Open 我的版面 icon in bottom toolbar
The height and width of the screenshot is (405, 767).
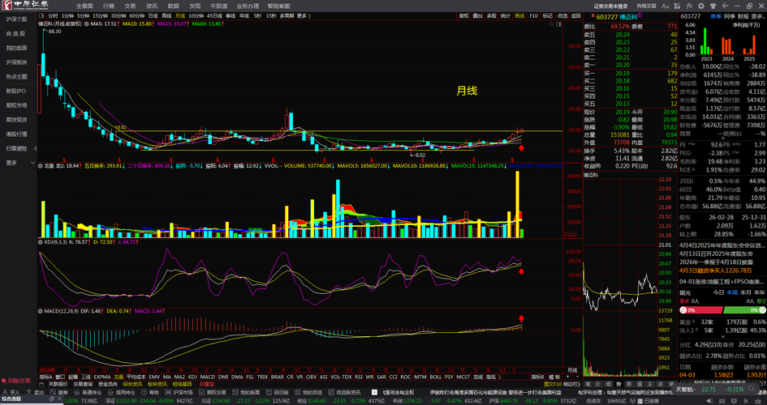235,392
